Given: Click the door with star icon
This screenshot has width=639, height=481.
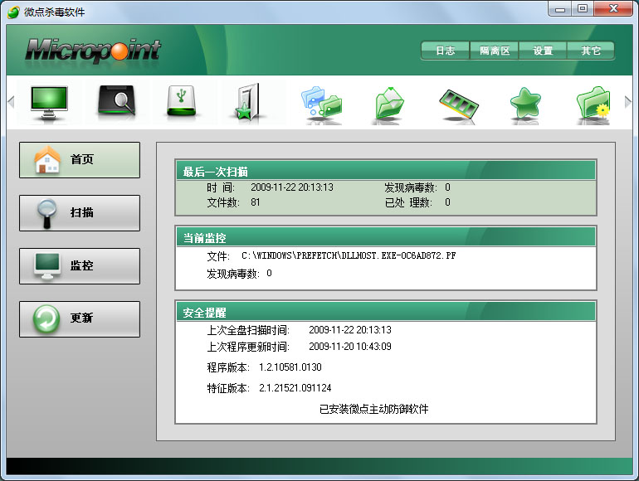Looking at the screenshot, I should pyautogui.click(x=248, y=102).
